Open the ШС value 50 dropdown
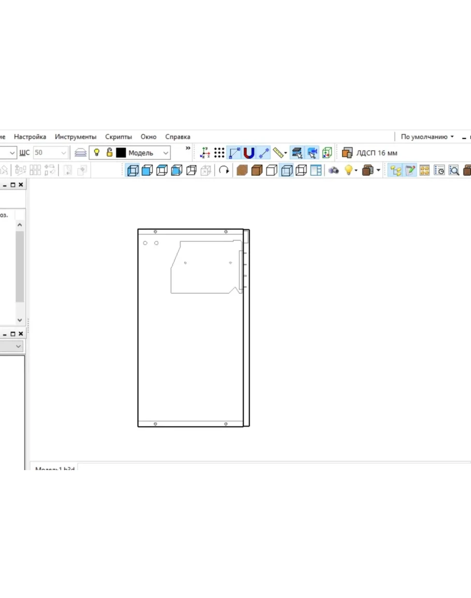Screen dimensions: 471x598 tap(64, 153)
